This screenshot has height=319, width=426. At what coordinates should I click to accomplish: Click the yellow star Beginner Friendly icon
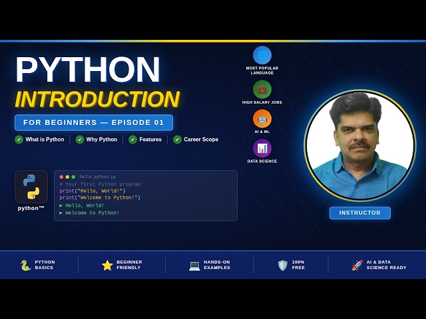pos(107,265)
